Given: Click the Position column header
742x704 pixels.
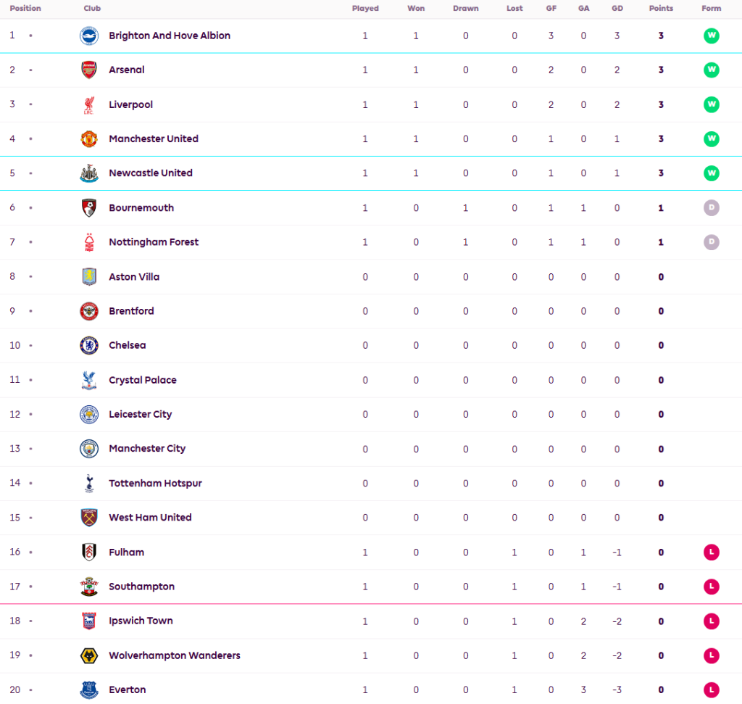Looking at the screenshot, I should point(25,9).
